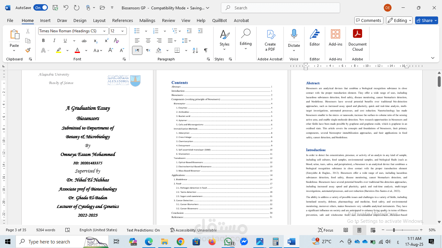Screen dimensions: 442x248
Task: Toggle superscript formatting
Action: (106, 41)
